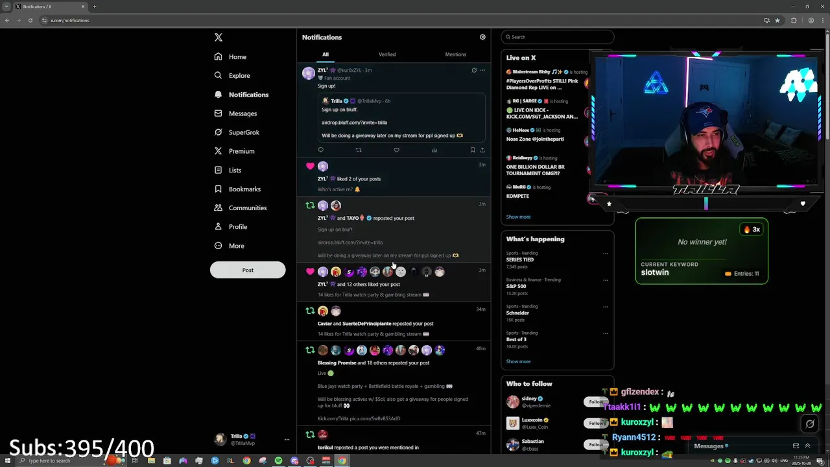Open the Blessing Promise repost notification
The width and height of the screenshot is (830, 467).
394,383
